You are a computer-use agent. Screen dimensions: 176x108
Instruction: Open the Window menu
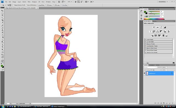coord(48,2)
